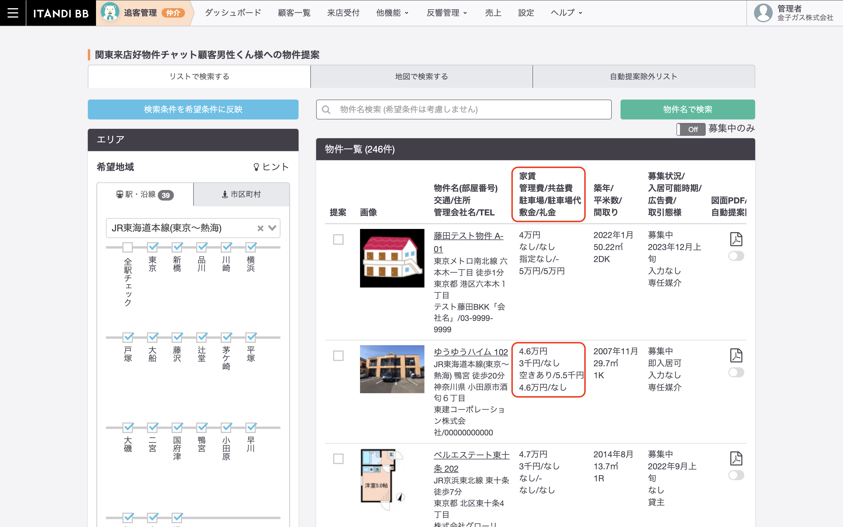The image size is (843, 527).
Task: Uncheck the 早川 station checkbox
Action: [251, 427]
